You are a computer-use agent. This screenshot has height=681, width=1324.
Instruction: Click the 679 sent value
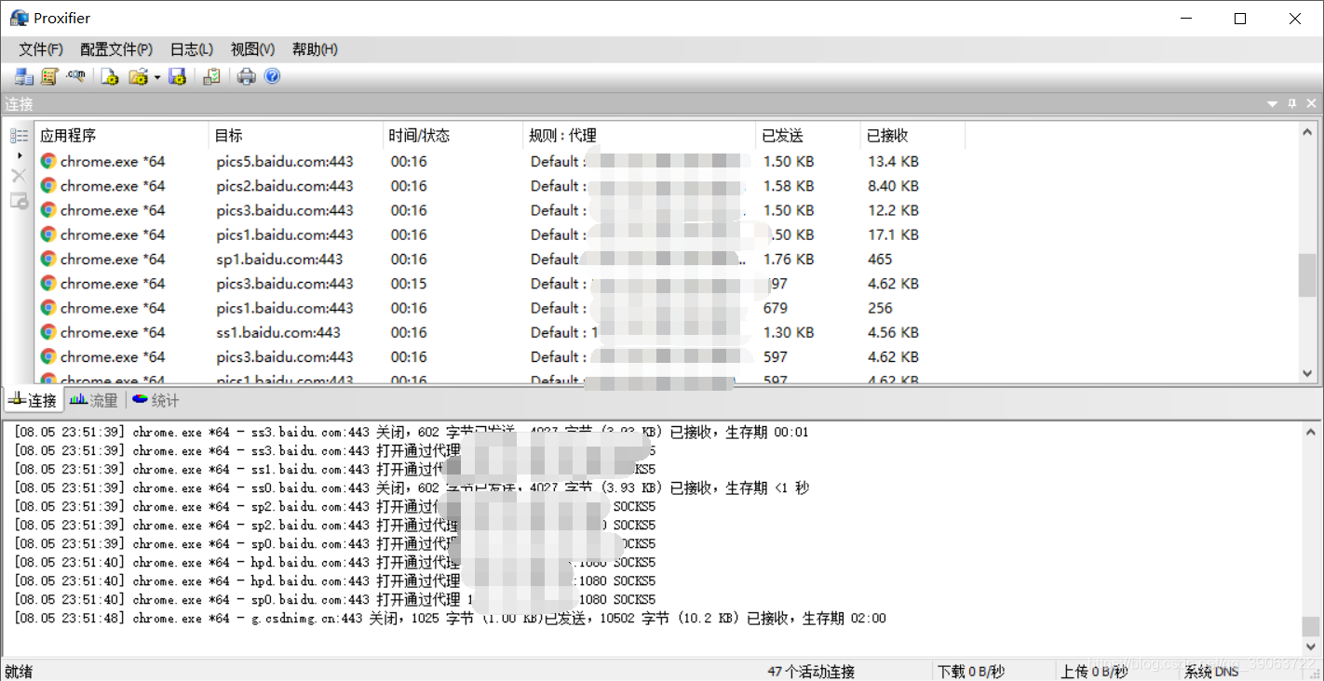[775, 308]
